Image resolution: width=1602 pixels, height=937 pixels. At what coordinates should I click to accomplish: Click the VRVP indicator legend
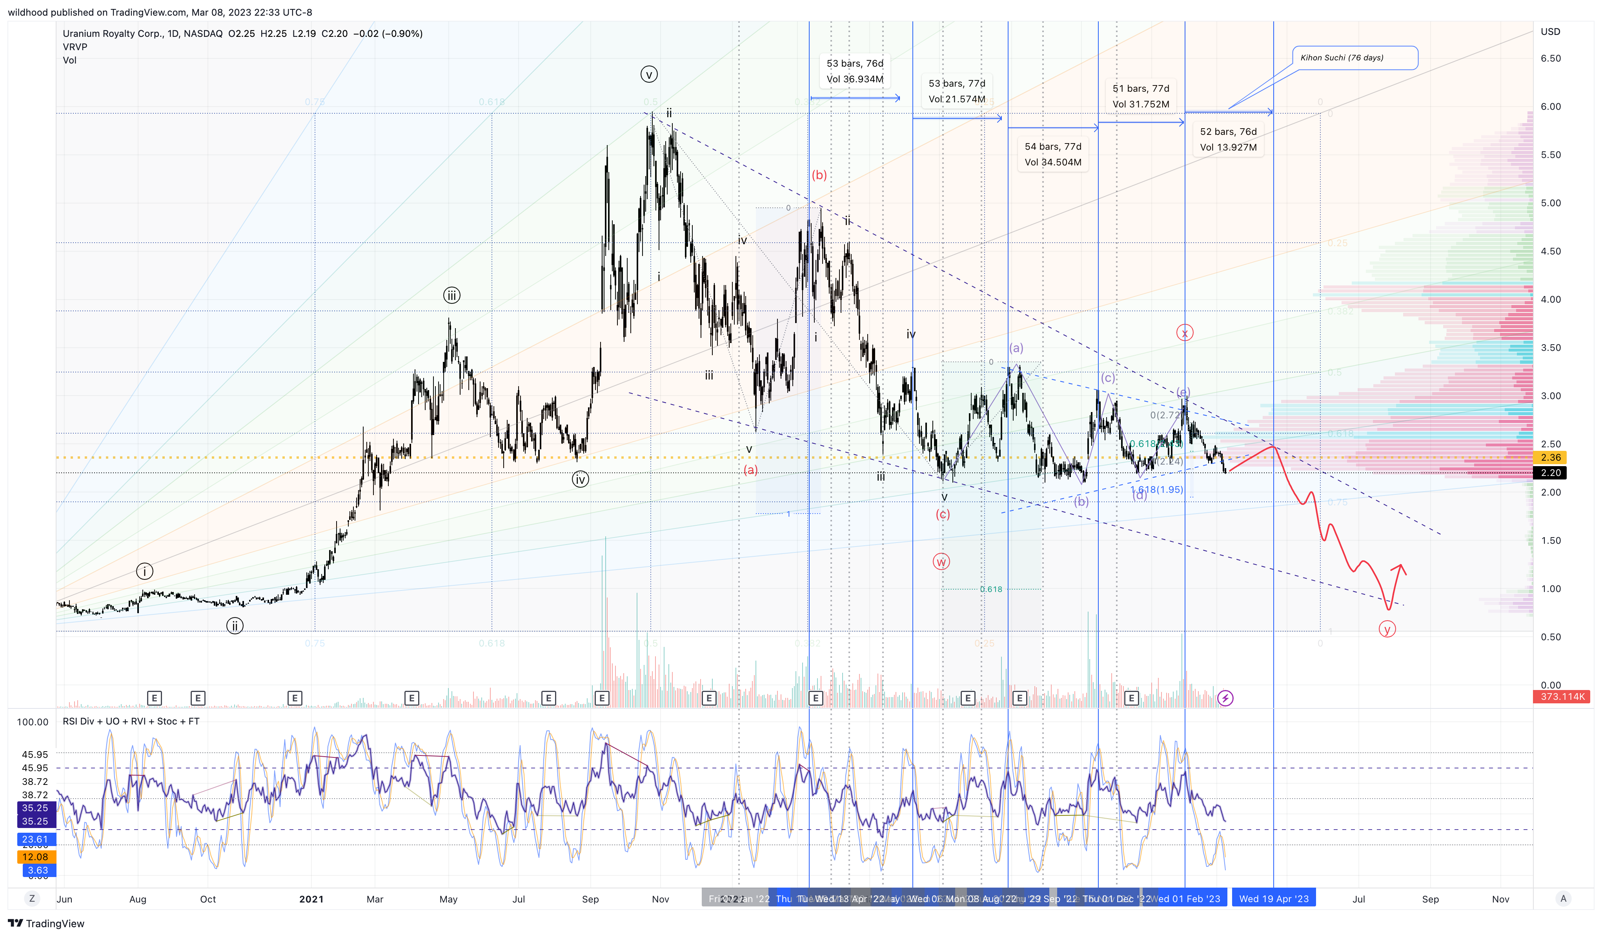75,47
